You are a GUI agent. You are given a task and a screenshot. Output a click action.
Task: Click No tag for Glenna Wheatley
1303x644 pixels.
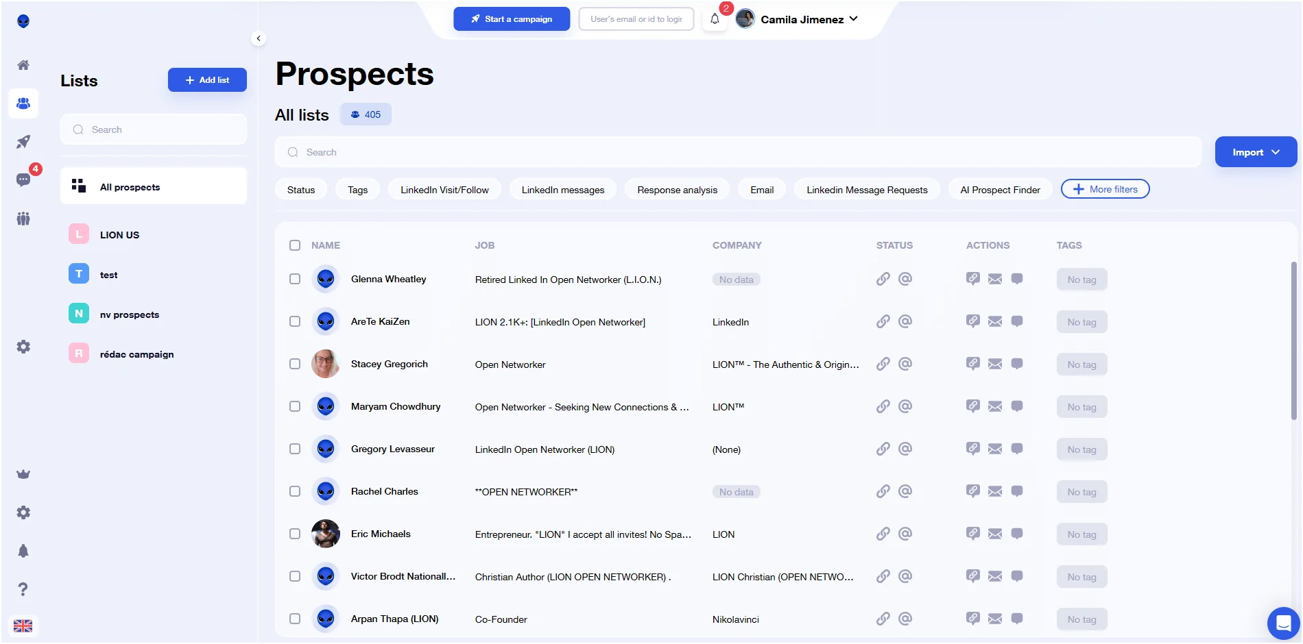pos(1081,280)
